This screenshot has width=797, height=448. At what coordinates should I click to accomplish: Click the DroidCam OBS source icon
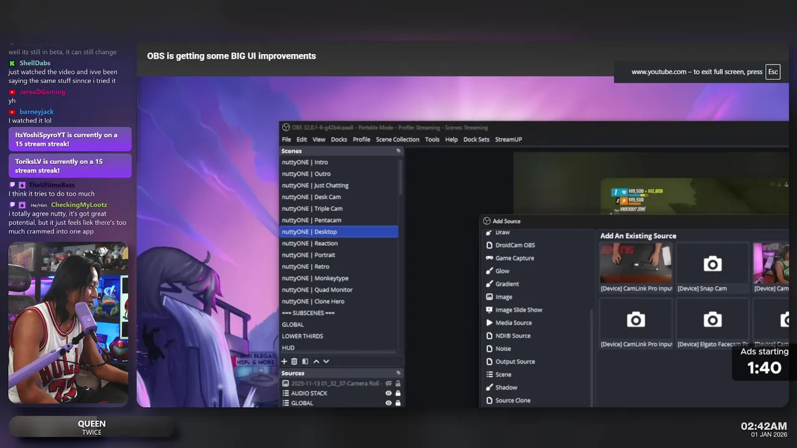(x=489, y=245)
